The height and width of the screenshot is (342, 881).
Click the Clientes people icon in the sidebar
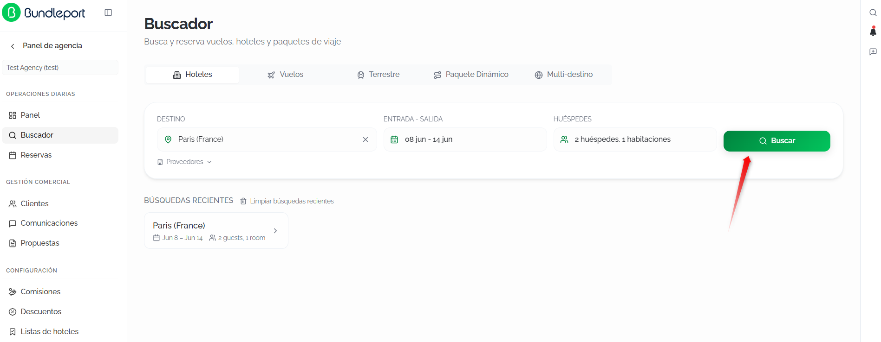(13, 204)
